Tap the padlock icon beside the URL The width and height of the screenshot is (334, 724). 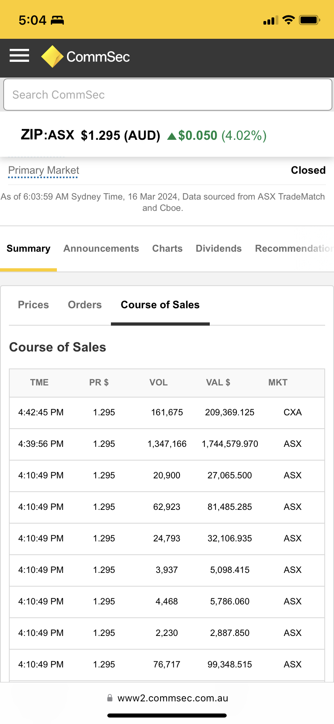tap(110, 698)
